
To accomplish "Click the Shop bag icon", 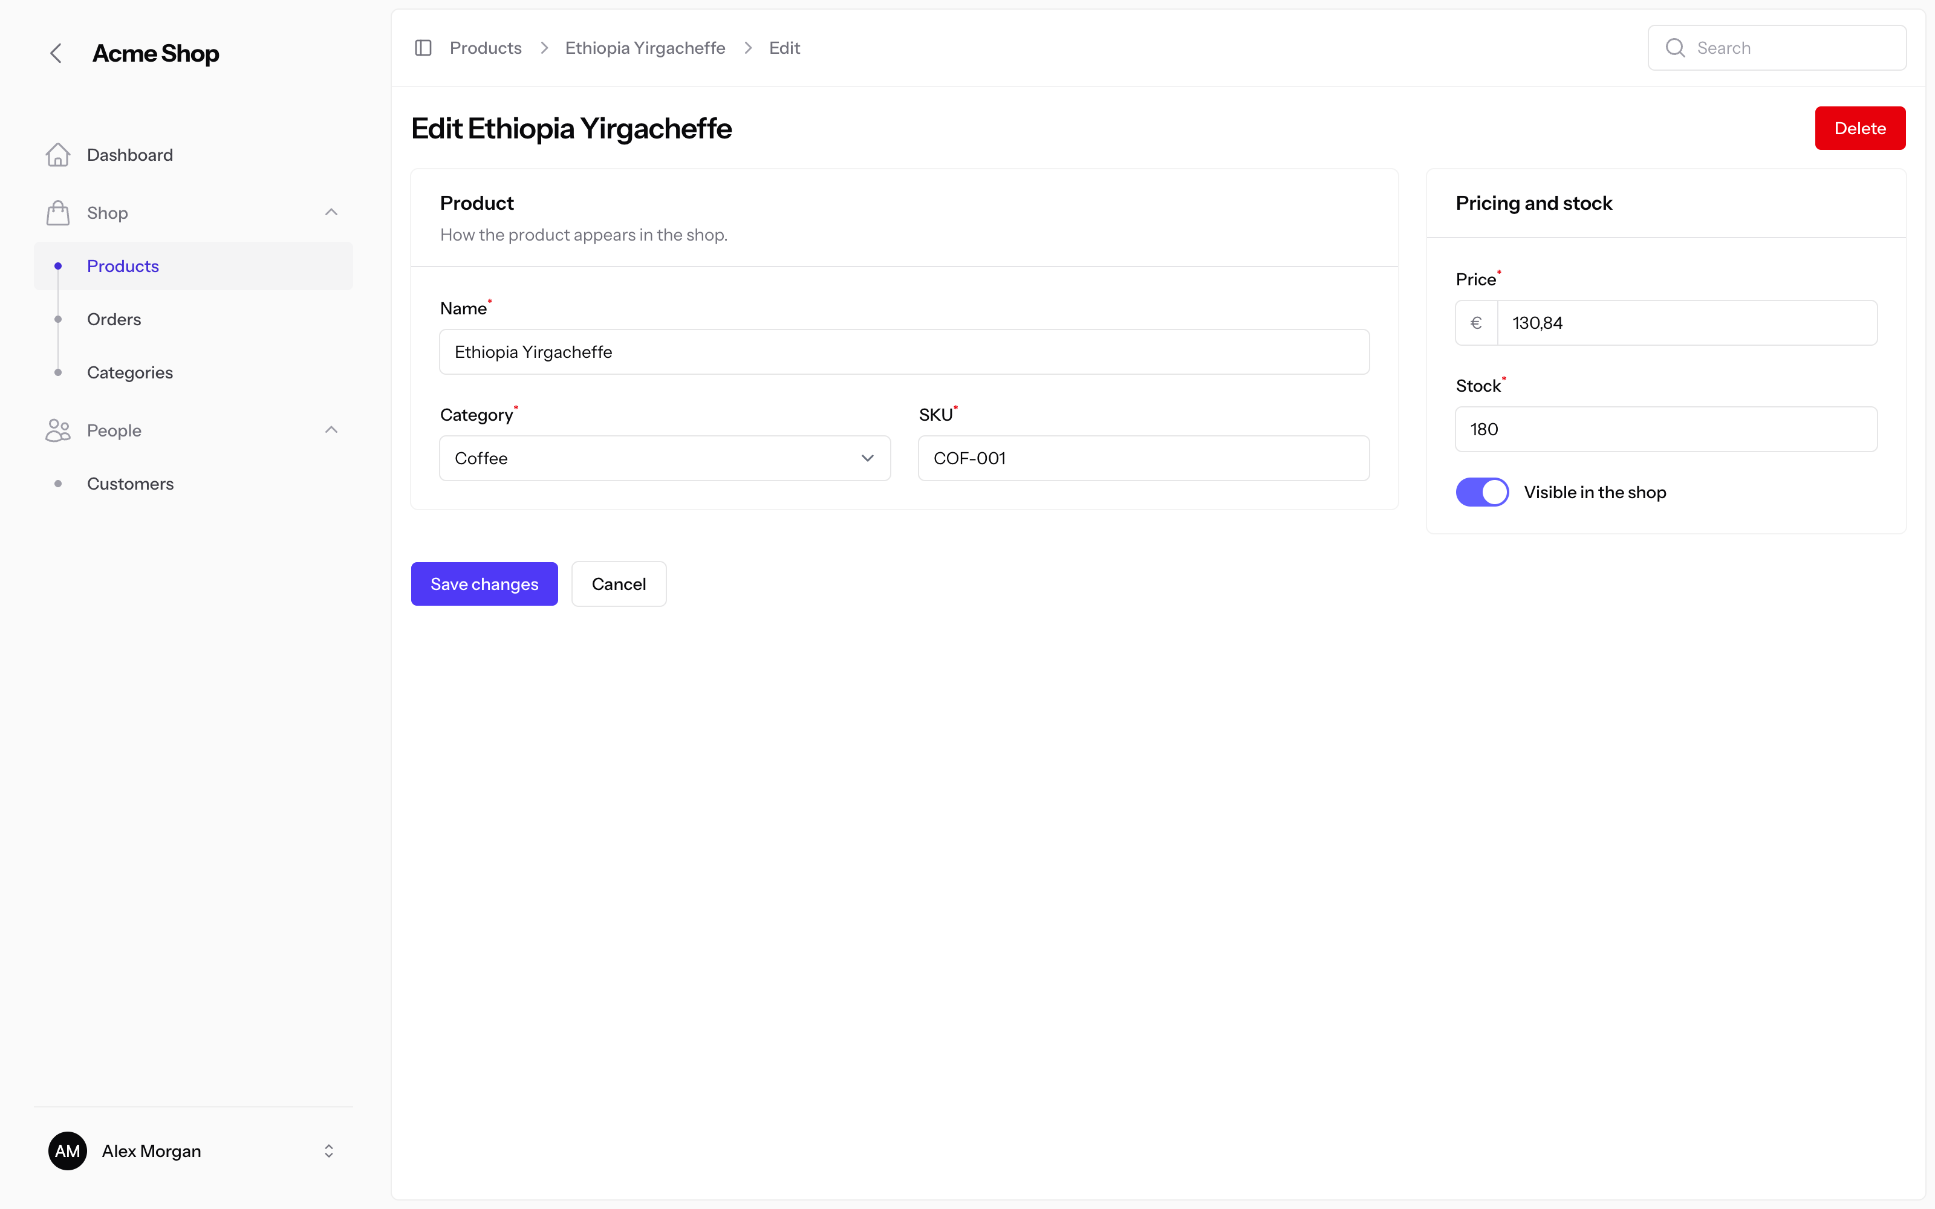I will pyautogui.click(x=59, y=213).
